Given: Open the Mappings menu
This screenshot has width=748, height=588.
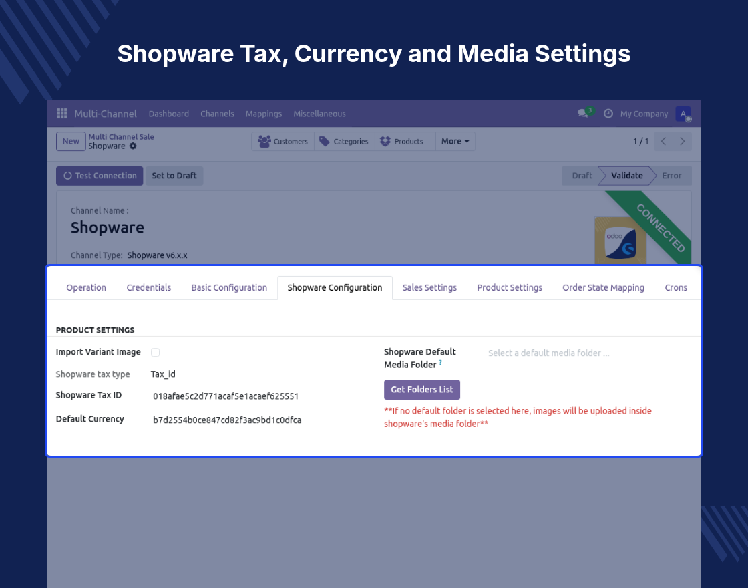Looking at the screenshot, I should click(264, 114).
